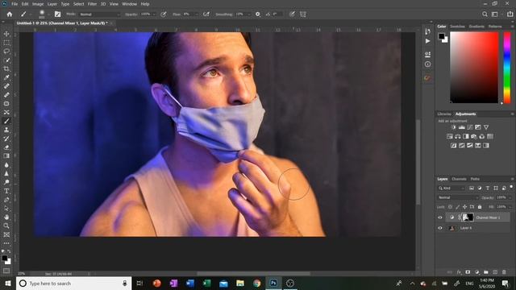Add layer style fx button

pos(459,272)
